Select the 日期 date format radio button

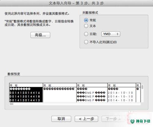86,34
